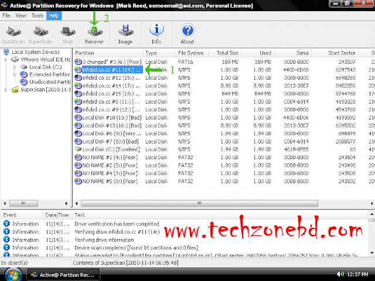Click the Windows Start orb
Image resolution: width=375 pixels, height=281 pixels.
(x=13, y=275)
